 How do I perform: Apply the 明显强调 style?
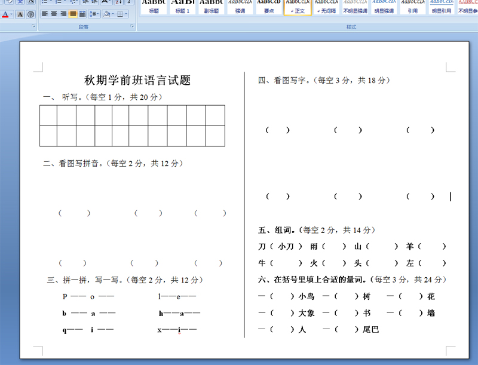click(384, 7)
